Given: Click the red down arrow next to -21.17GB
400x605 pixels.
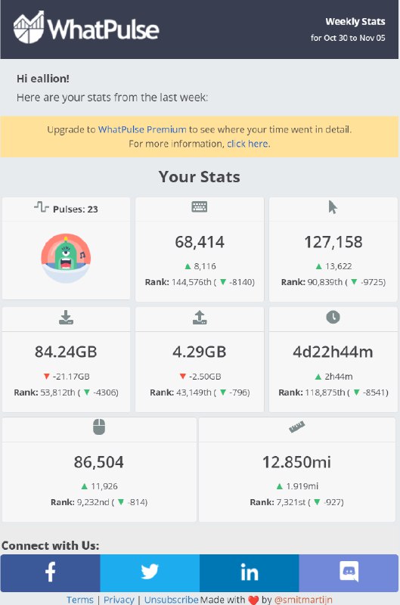Looking at the screenshot, I should pos(47,376).
